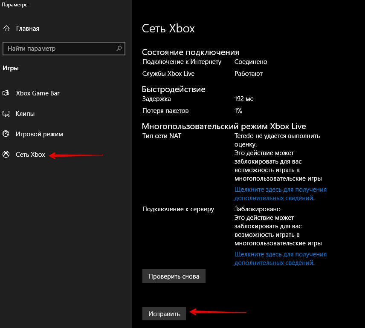This screenshot has width=365, height=328.
Task: Click the Быстродействие heading
Action: click(174, 89)
